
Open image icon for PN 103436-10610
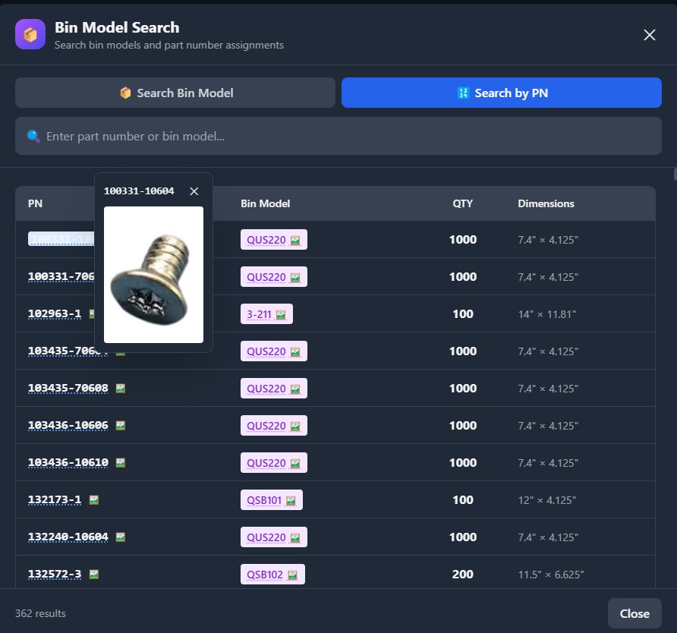pos(120,463)
